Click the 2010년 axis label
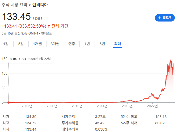The width and height of the screenshot is (178, 132). tap(77, 106)
